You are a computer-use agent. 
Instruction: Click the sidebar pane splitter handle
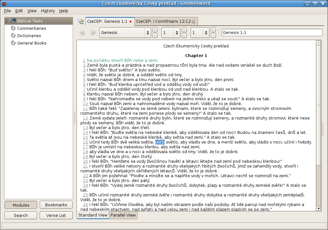click(x=75, y=118)
